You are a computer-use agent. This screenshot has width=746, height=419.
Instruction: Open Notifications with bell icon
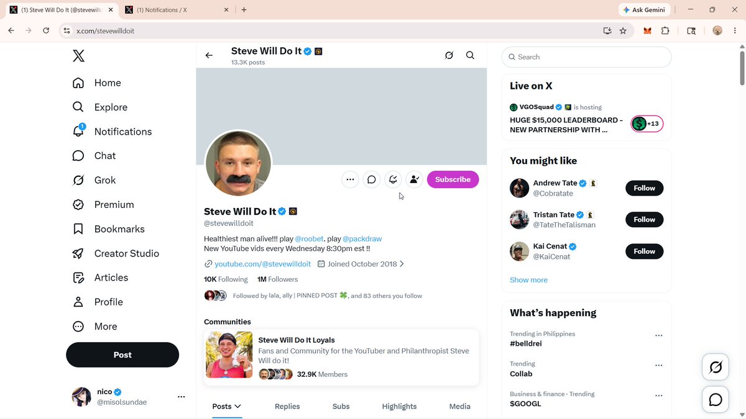(113, 132)
